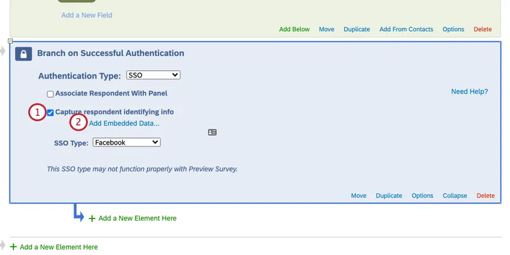Click the green plus icon below the branch
The image size is (510, 255).
tap(92, 218)
